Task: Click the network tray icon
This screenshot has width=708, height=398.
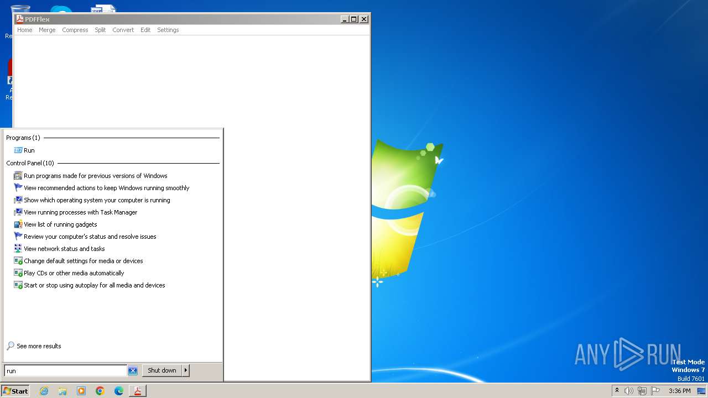Action: [x=642, y=391]
